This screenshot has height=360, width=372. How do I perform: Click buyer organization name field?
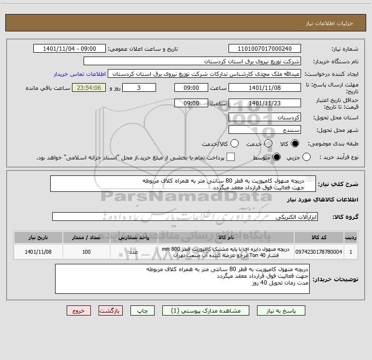pos(192,61)
